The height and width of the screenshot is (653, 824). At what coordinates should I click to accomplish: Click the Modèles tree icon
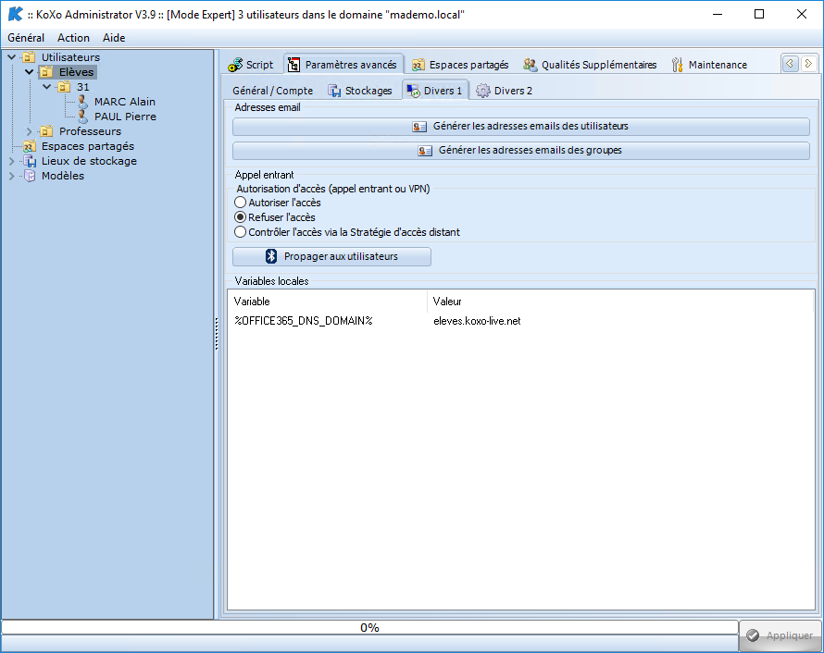(x=30, y=176)
